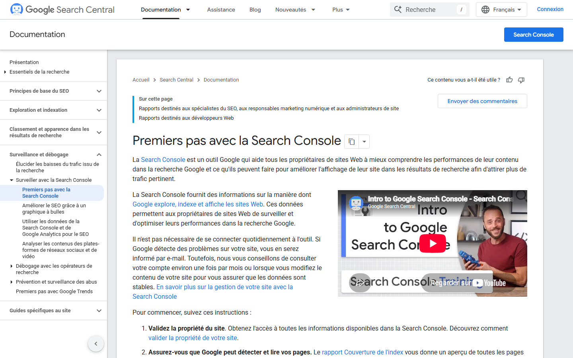Click the video title text link
Screen dimensions: 573x358
(440, 199)
